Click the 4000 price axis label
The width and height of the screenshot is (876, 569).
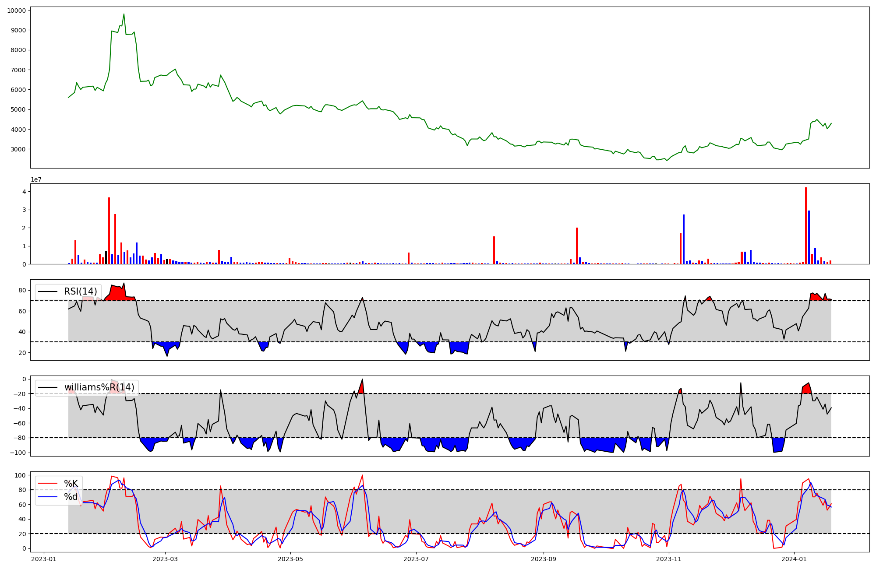(x=18, y=130)
